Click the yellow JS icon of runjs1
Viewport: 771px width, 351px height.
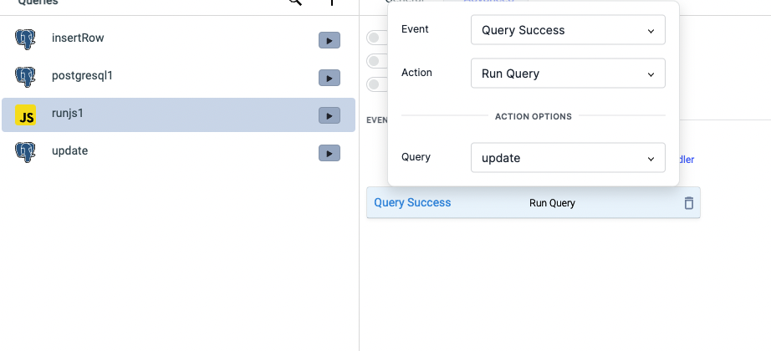(x=26, y=116)
